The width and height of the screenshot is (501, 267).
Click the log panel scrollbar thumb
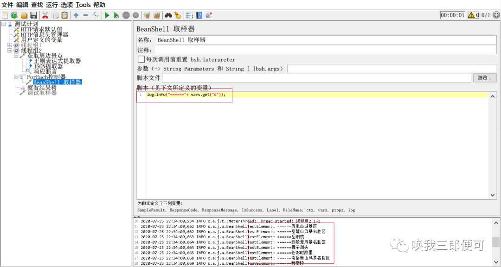pyautogui.click(x=496, y=242)
